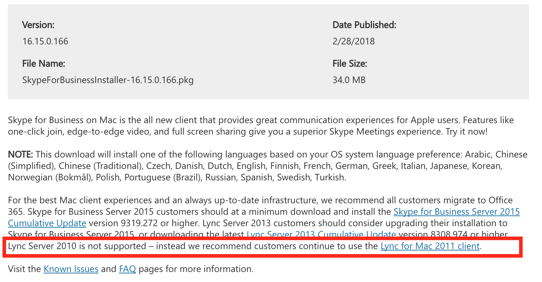The image size is (542, 282).
Task: Click the Version: heading label
Action: (38, 25)
